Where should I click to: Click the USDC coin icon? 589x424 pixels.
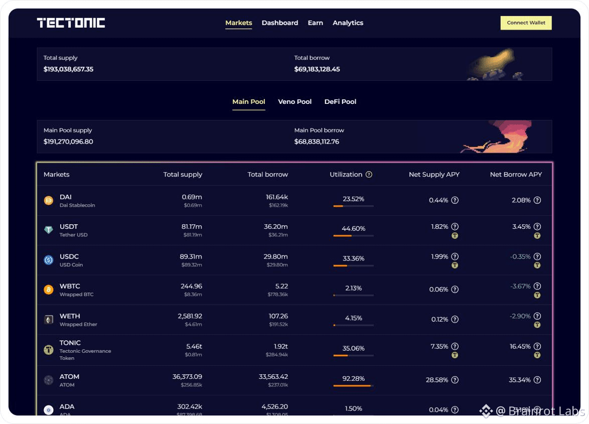(x=49, y=260)
